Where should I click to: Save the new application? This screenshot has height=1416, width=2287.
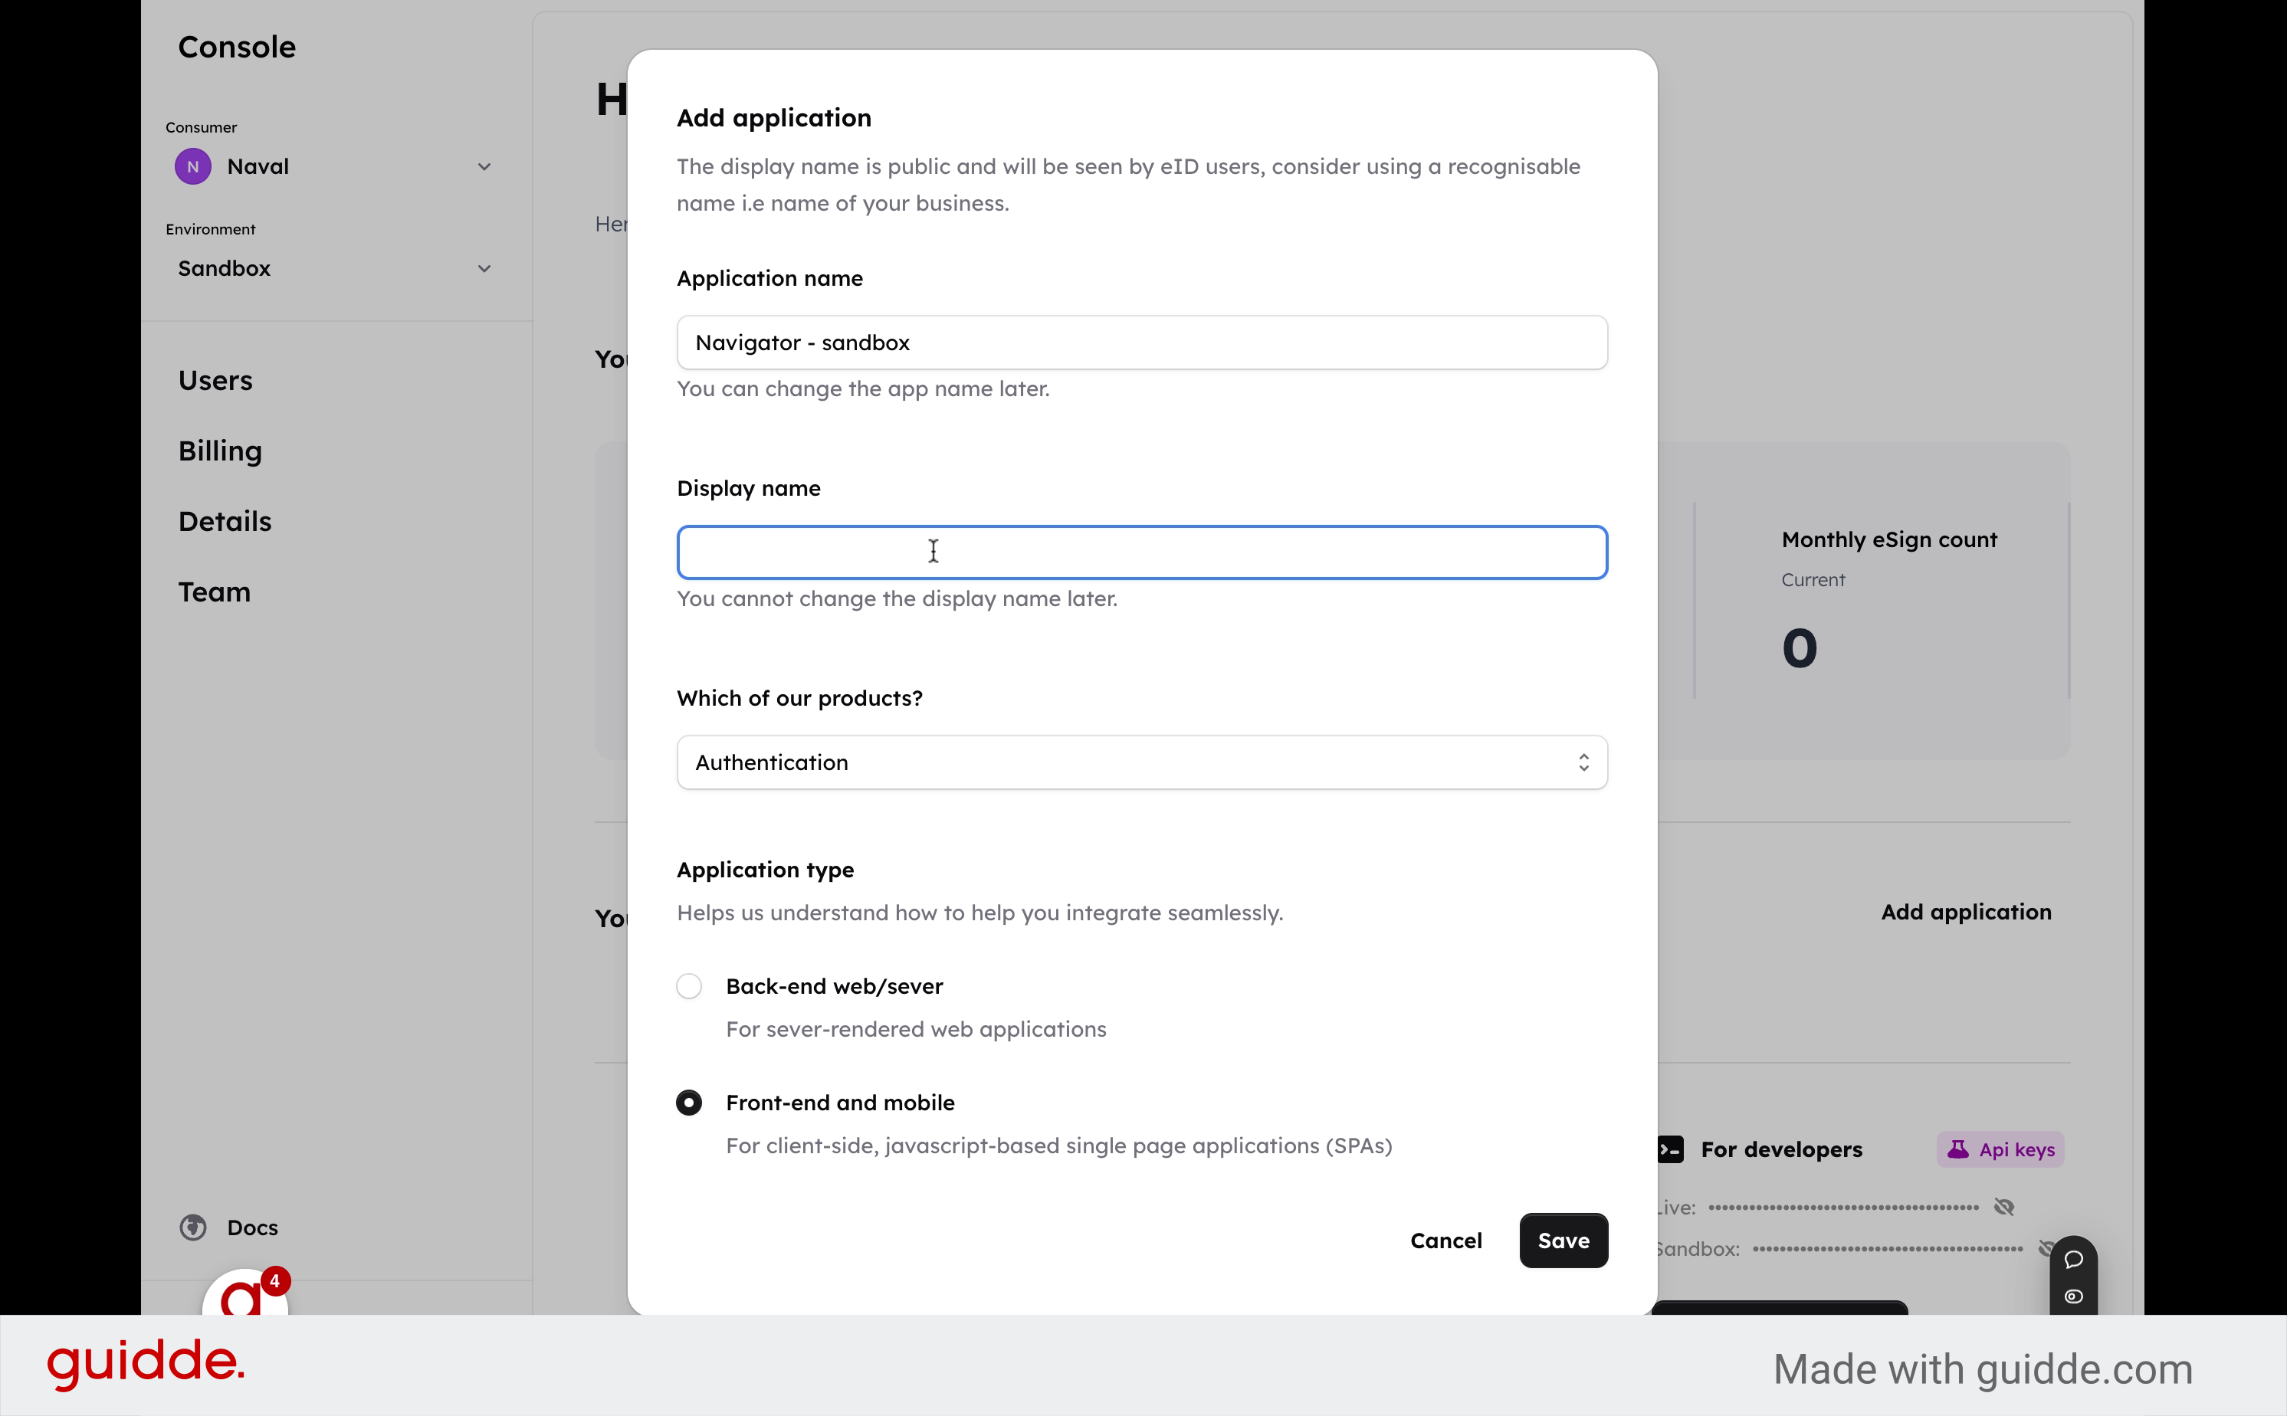coord(1563,1241)
